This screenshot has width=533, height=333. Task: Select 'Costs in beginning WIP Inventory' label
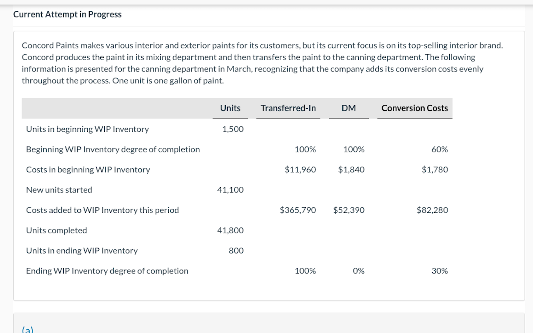click(x=88, y=170)
